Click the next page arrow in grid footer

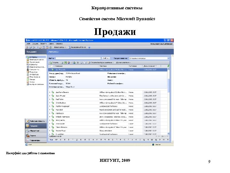pyautogui.click(x=167, y=136)
